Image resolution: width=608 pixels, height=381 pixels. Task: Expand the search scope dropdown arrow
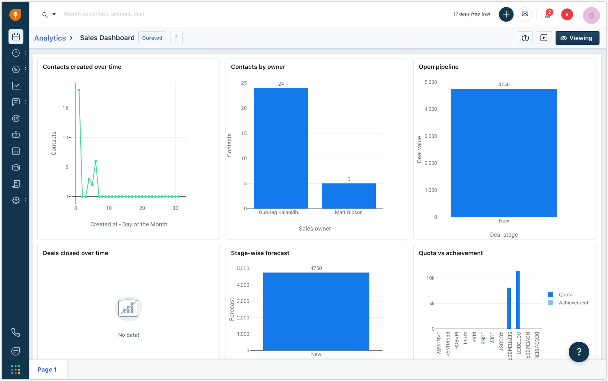click(x=54, y=14)
